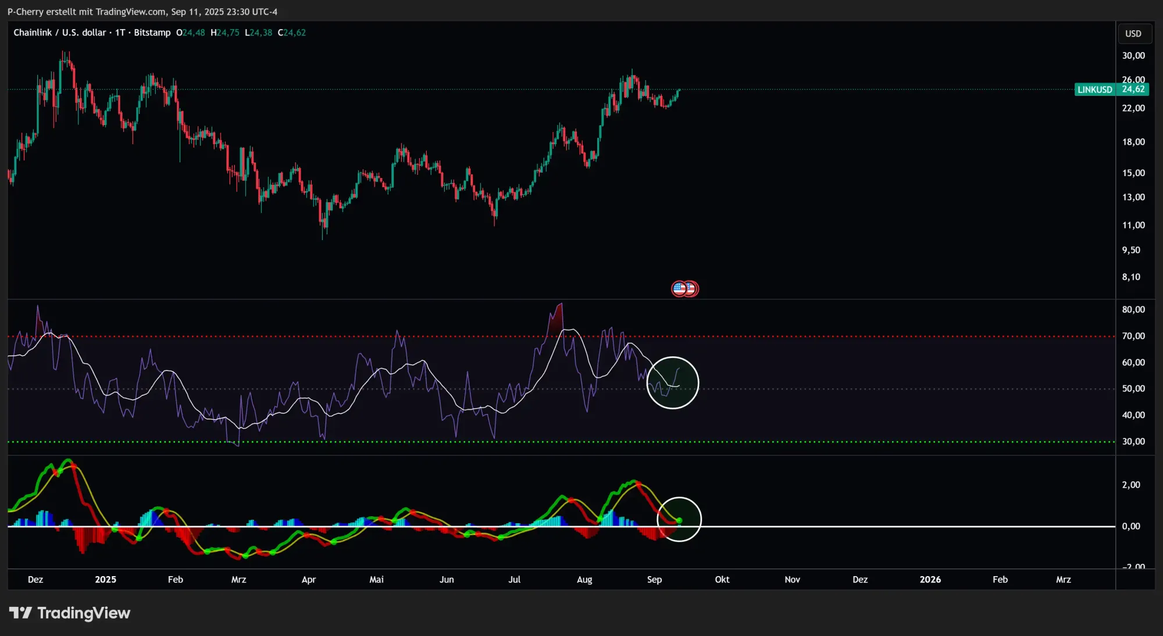Click the P-Cherry erstellt mit TradingView.com header
Screen dimensions: 1163x636
(x=142, y=12)
